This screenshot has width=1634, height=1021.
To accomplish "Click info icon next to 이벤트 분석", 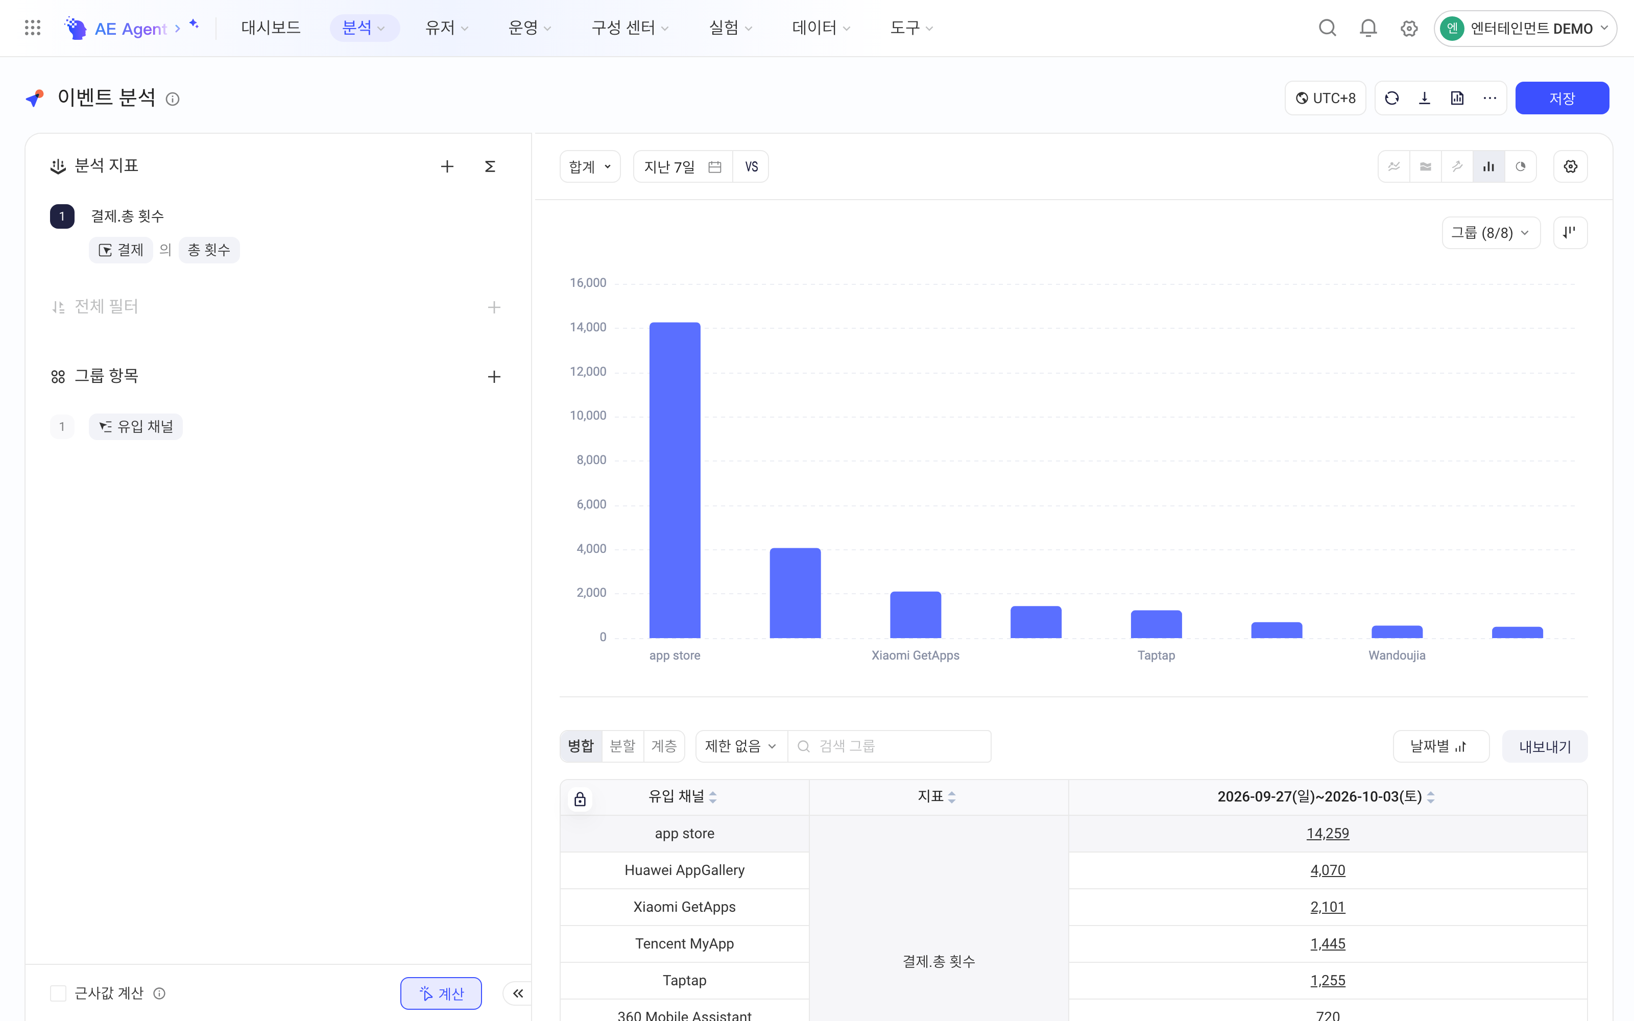I will (173, 99).
